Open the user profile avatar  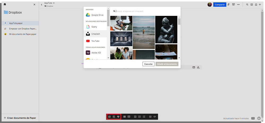[x=210, y=4]
